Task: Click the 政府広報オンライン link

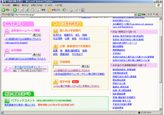Action: pyautogui.click(x=121, y=20)
